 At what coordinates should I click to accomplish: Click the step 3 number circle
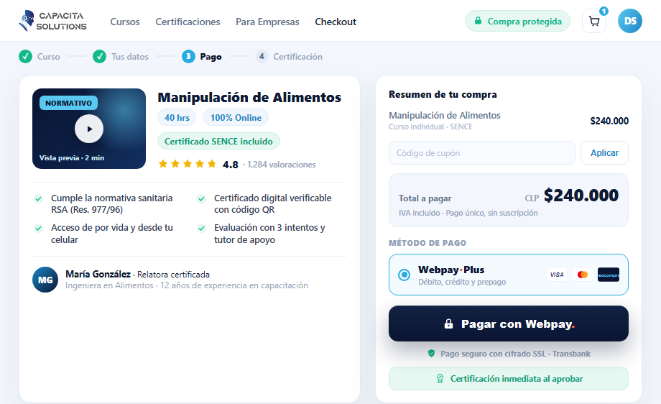coord(188,56)
